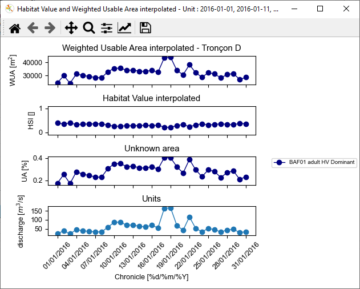Minimize the plot window
This screenshot has height=289, width=360.
pyautogui.click(x=294, y=9)
